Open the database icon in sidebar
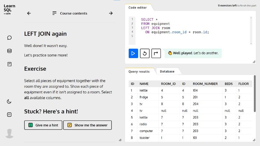The height and width of the screenshot is (146, 260). coord(9,51)
